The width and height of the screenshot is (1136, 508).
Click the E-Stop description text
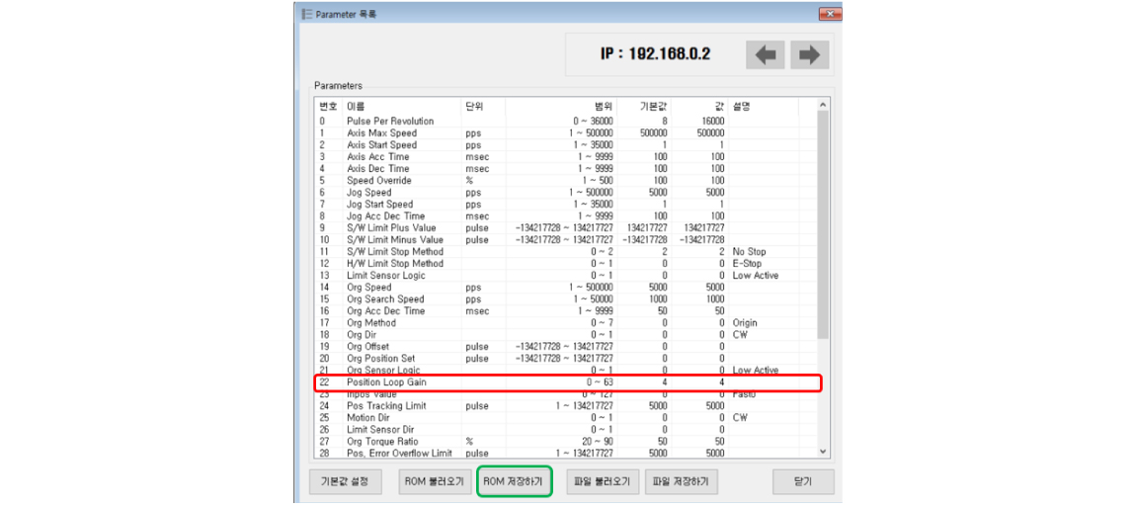pyautogui.click(x=747, y=264)
